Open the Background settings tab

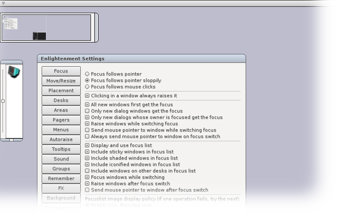tap(61, 198)
